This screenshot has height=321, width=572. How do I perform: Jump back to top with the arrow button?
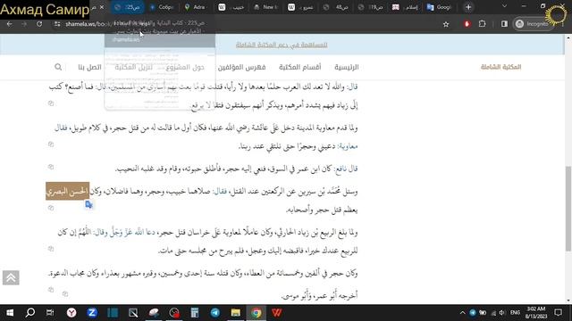click(x=11, y=277)
